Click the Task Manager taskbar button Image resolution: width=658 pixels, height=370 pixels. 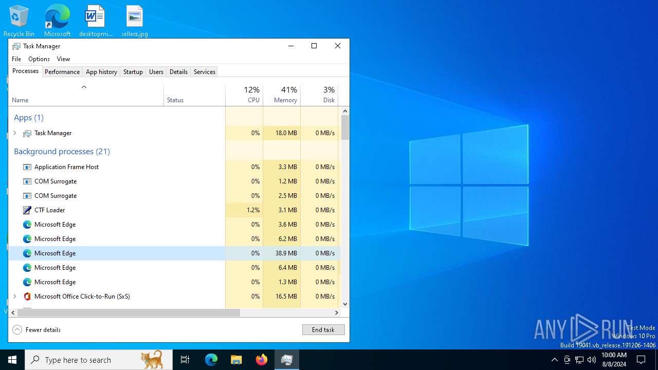(287, 360)
